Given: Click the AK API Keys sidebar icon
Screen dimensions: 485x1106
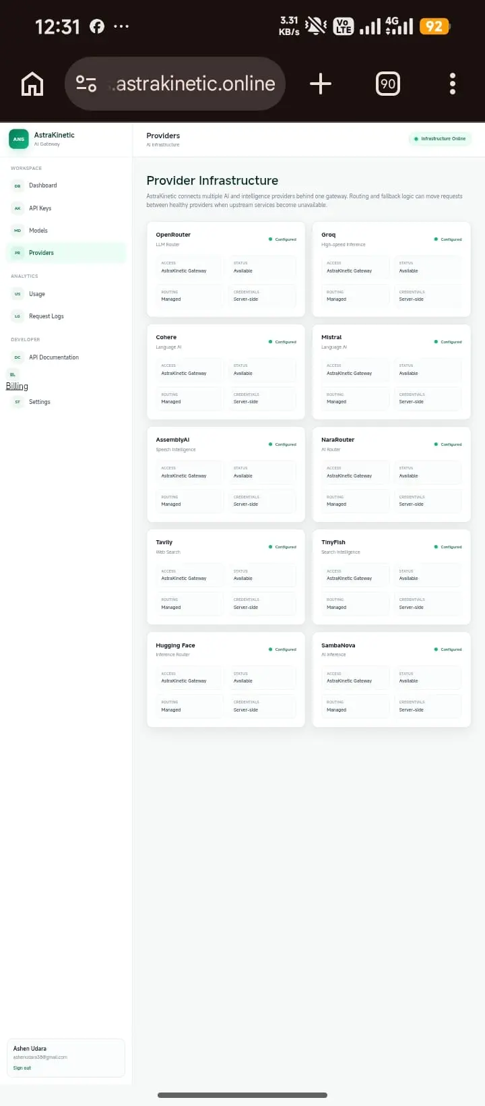Looking at the screenshot, I should (18, 208).
